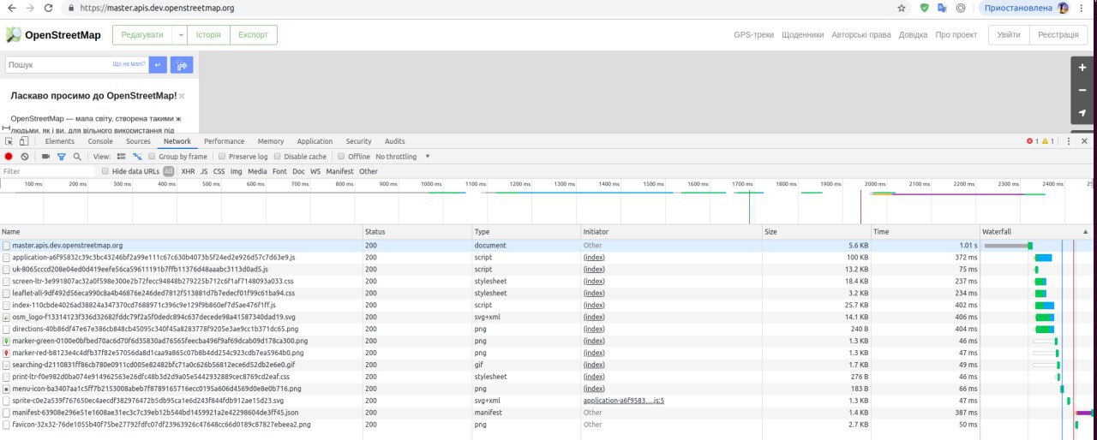The height and width of the screenshot is (440, 1097).
Task: Open the Audits tab
Action: click(395, 141)
